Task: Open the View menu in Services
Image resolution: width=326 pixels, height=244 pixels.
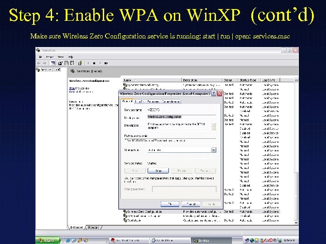Action: coord(61,57)
